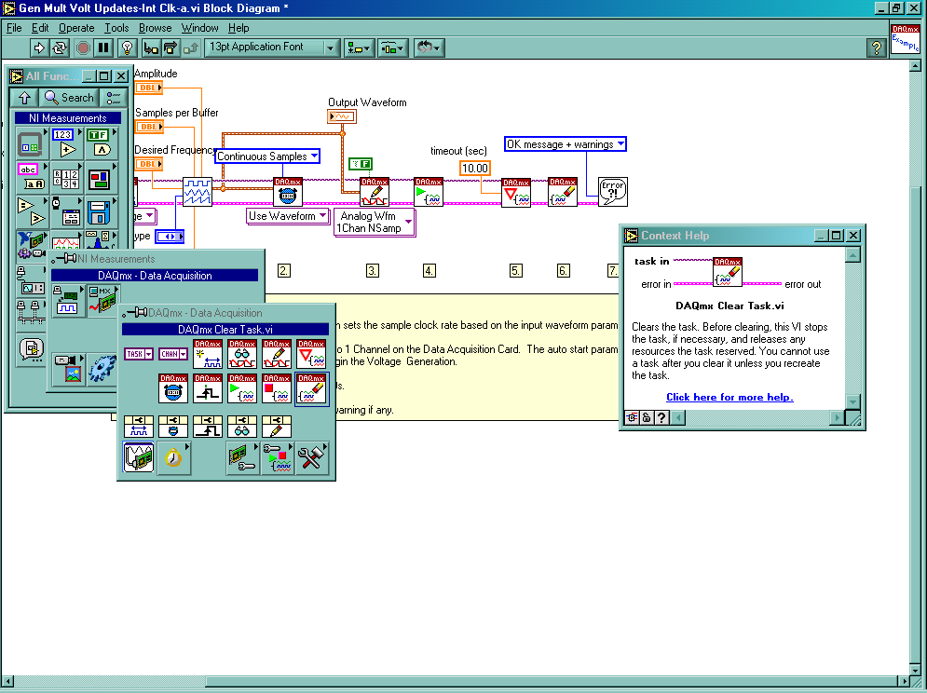Select DAQmx Stop Task in palette
Screen dimensions: 927x693
click(277, 387)
